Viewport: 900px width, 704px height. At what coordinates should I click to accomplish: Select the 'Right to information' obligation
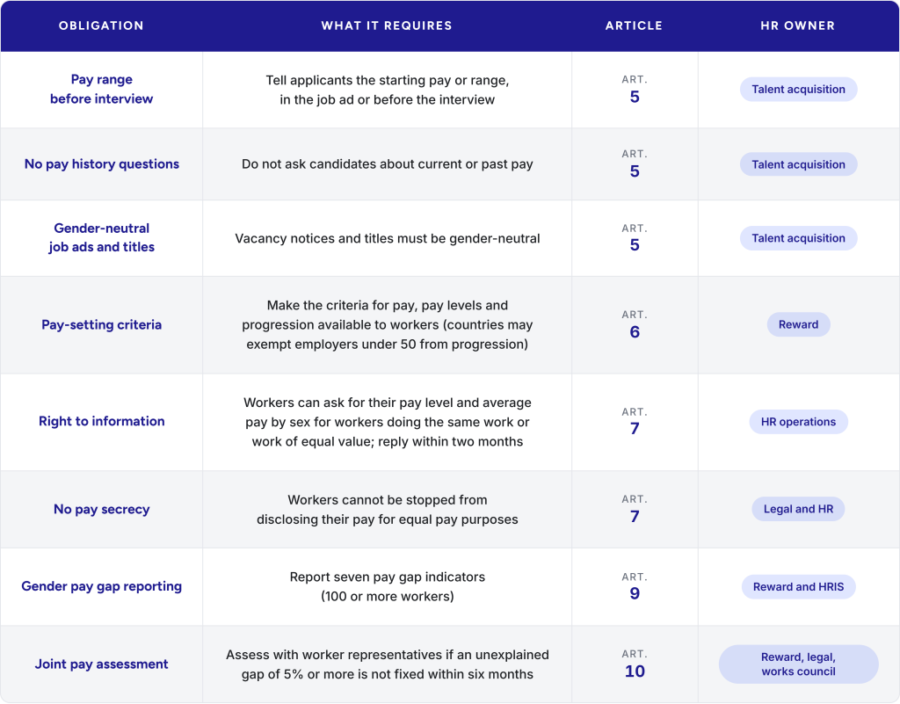pyautogui.click(x=102, y=421)
